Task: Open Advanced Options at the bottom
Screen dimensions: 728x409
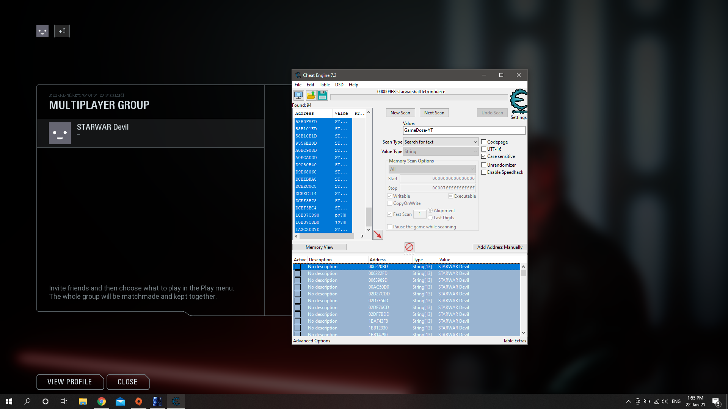Action: 312,341
